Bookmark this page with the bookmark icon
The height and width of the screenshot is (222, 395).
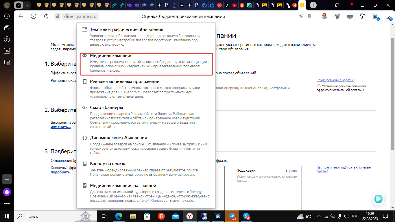pos(309,16)
